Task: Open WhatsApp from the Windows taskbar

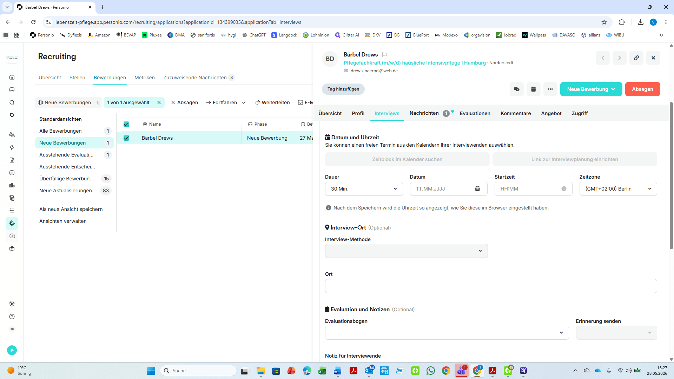Action: [x=431, y=371]
